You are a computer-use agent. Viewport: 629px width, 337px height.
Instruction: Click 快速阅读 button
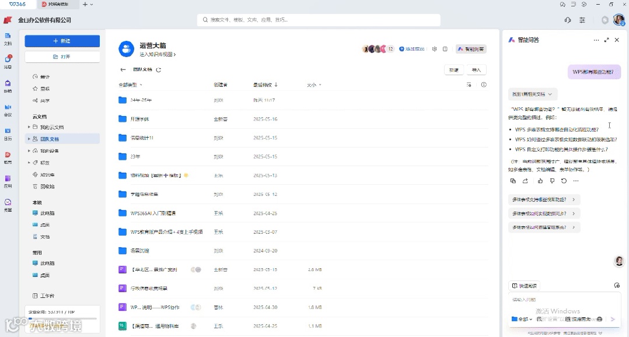coord(525,285)
